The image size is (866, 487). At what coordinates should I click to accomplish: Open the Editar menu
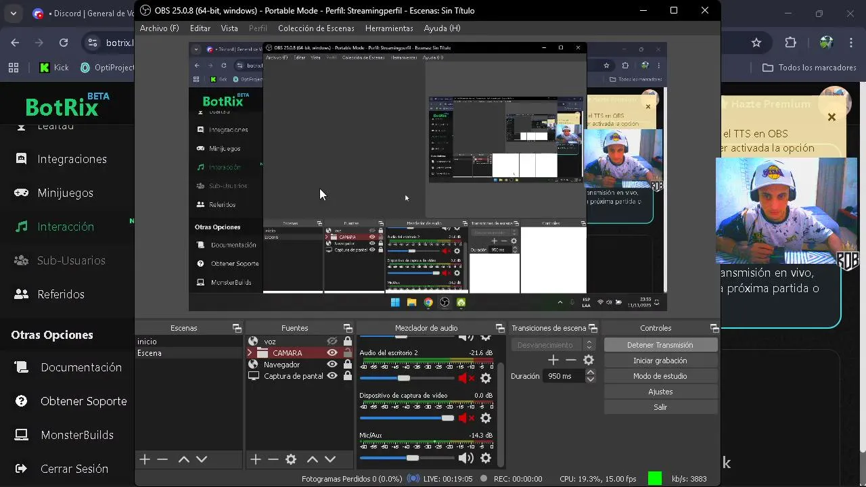click(200, 28)
